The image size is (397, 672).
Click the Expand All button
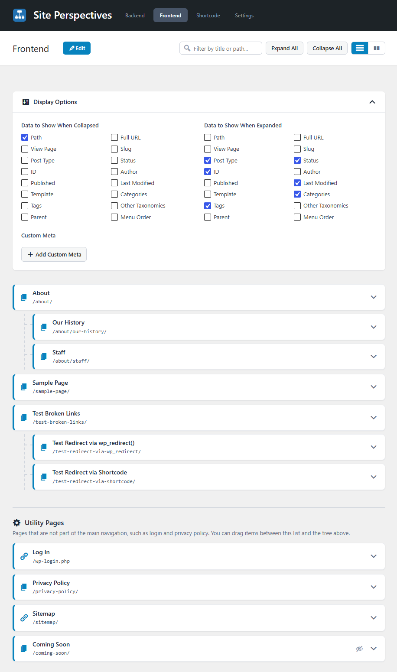(x=284, y=48)
